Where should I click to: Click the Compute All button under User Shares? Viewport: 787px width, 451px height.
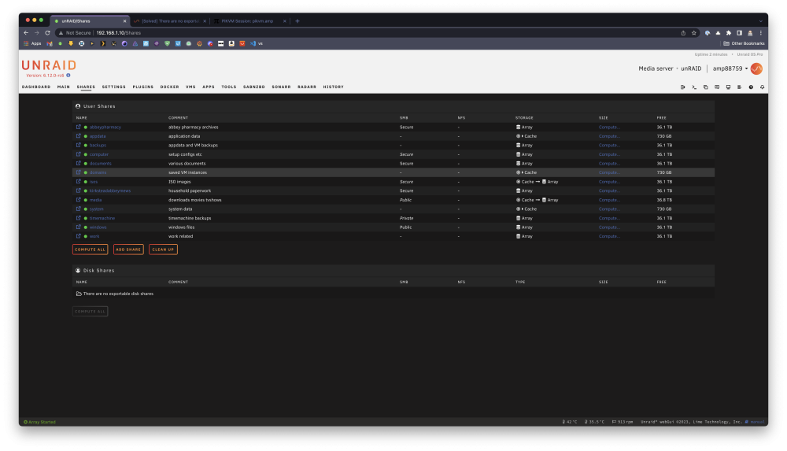[x=90, y=250]
